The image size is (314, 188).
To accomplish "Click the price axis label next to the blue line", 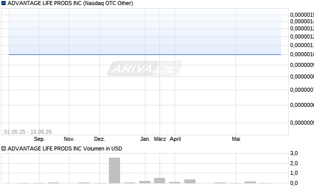I will point(302,54).
